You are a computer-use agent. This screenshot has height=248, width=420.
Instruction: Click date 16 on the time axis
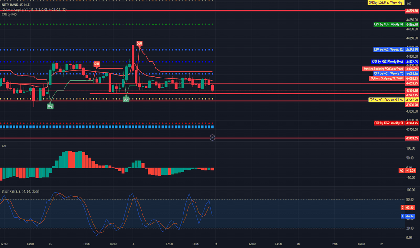pyautogui.click(x=298, y=244)
